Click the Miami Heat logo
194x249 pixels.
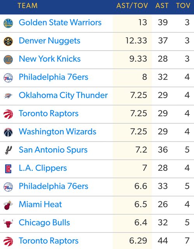(8, 205)
